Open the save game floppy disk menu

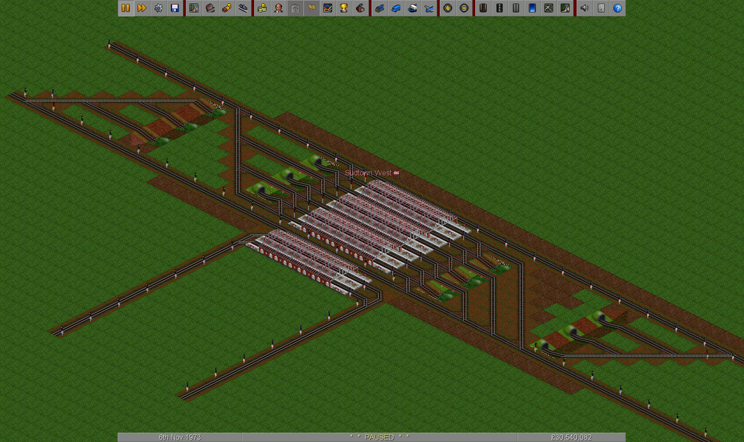click(175, 8)
